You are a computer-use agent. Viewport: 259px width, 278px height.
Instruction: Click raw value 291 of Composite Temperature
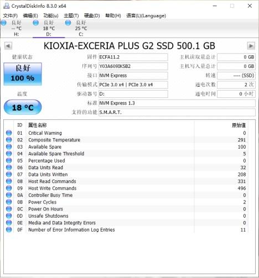pyautogui.click(x=242, y=140)
